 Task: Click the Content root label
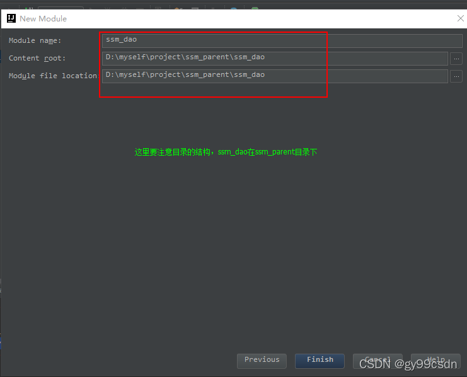(37, 58)
